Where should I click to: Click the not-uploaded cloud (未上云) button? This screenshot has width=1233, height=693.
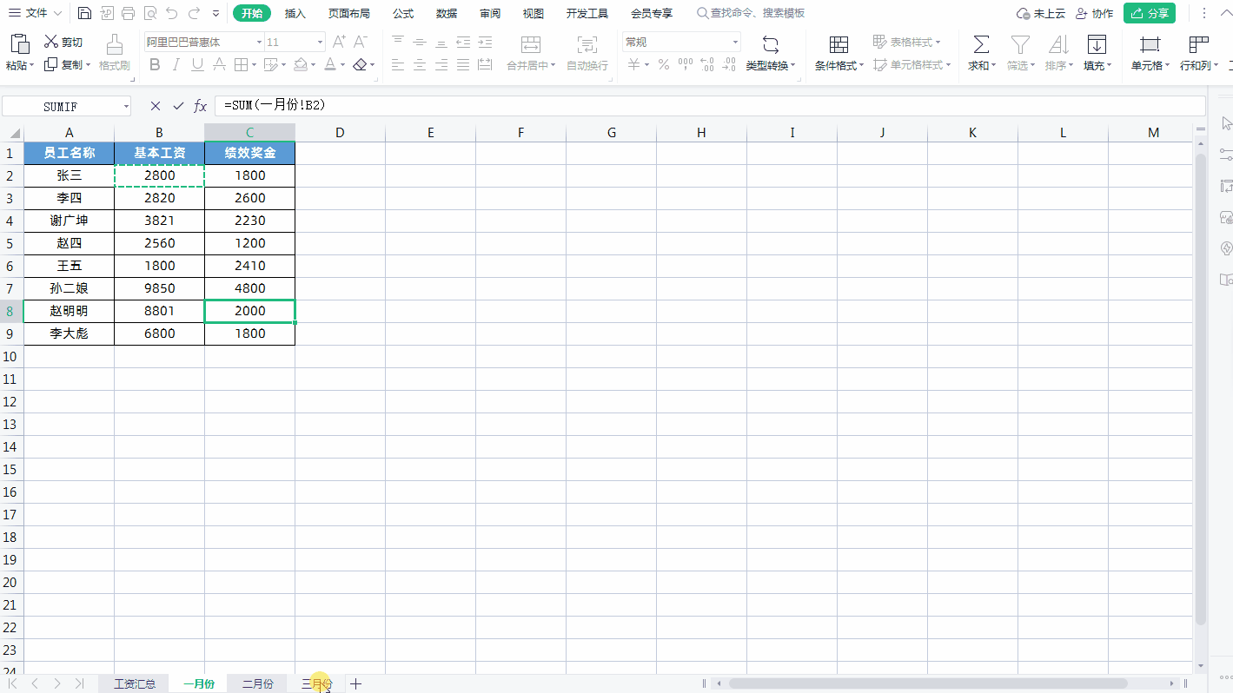tap(1041, 13)
